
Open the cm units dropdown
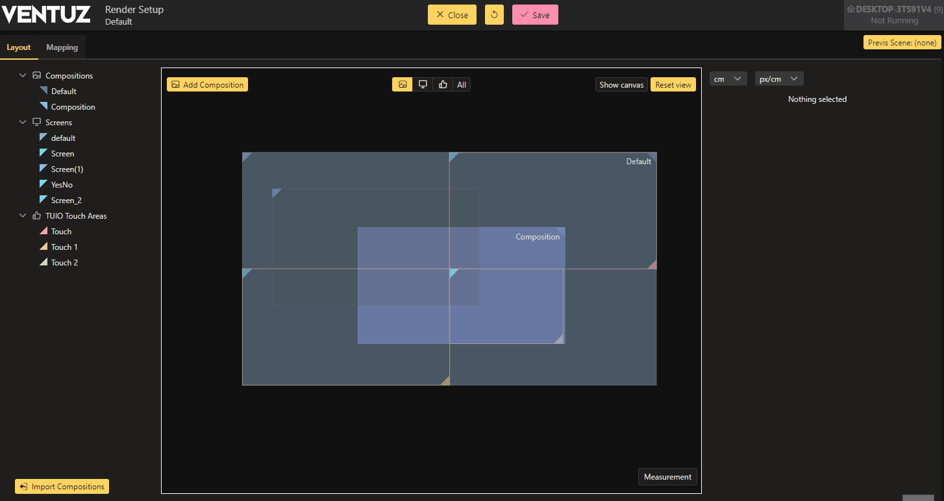728,79
